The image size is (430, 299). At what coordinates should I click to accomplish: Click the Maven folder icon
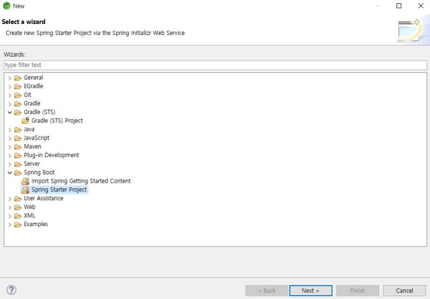[x=18, y=147]
